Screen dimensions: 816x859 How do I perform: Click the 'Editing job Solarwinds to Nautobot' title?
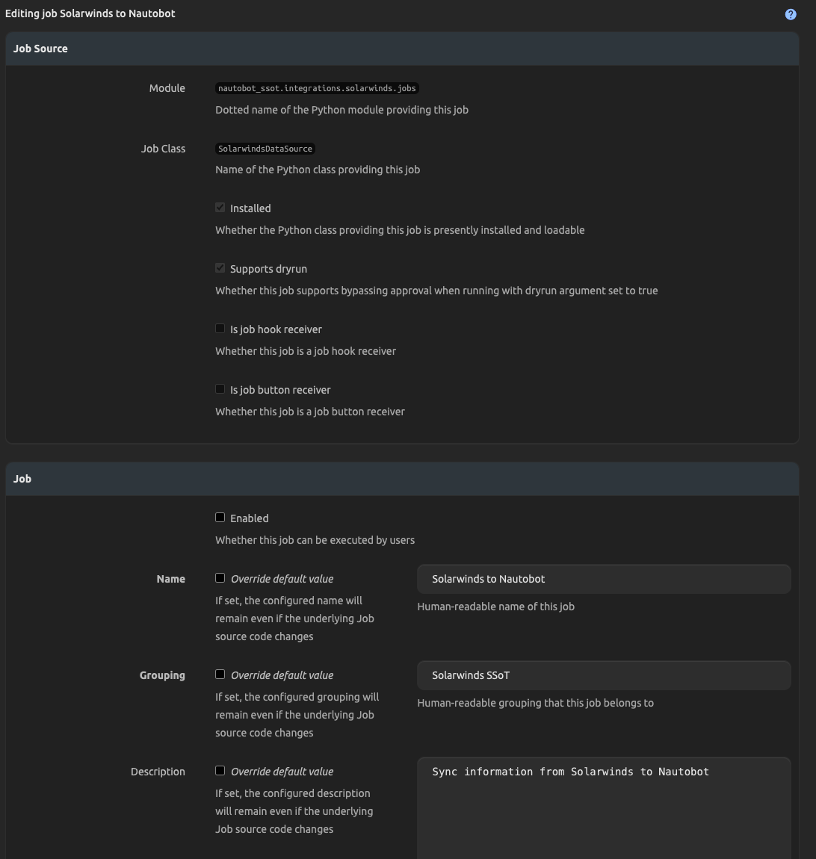90,13
